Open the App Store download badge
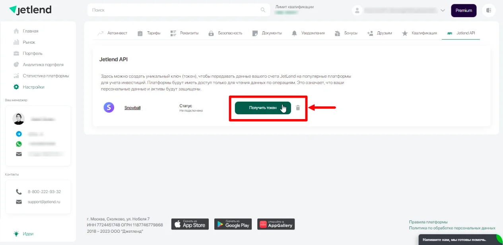Screen dimensions: 503x245 coord(190,224)
